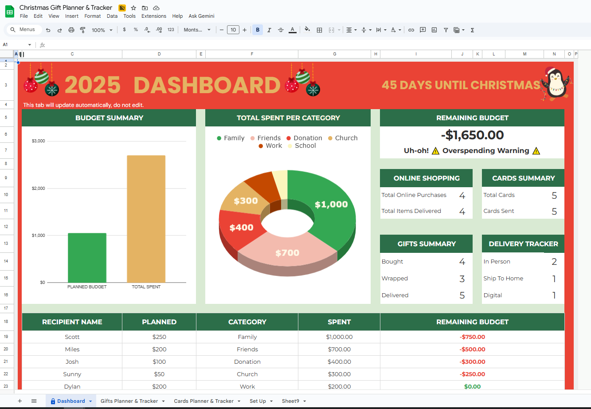
Task: Click the Borders icon
Action: coord(319,30)
